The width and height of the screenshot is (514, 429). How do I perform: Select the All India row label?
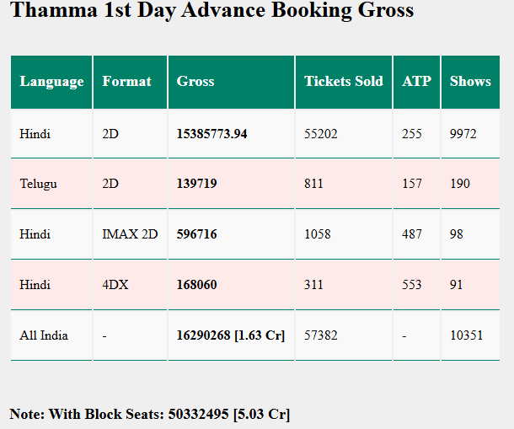(x=44, y=335)
